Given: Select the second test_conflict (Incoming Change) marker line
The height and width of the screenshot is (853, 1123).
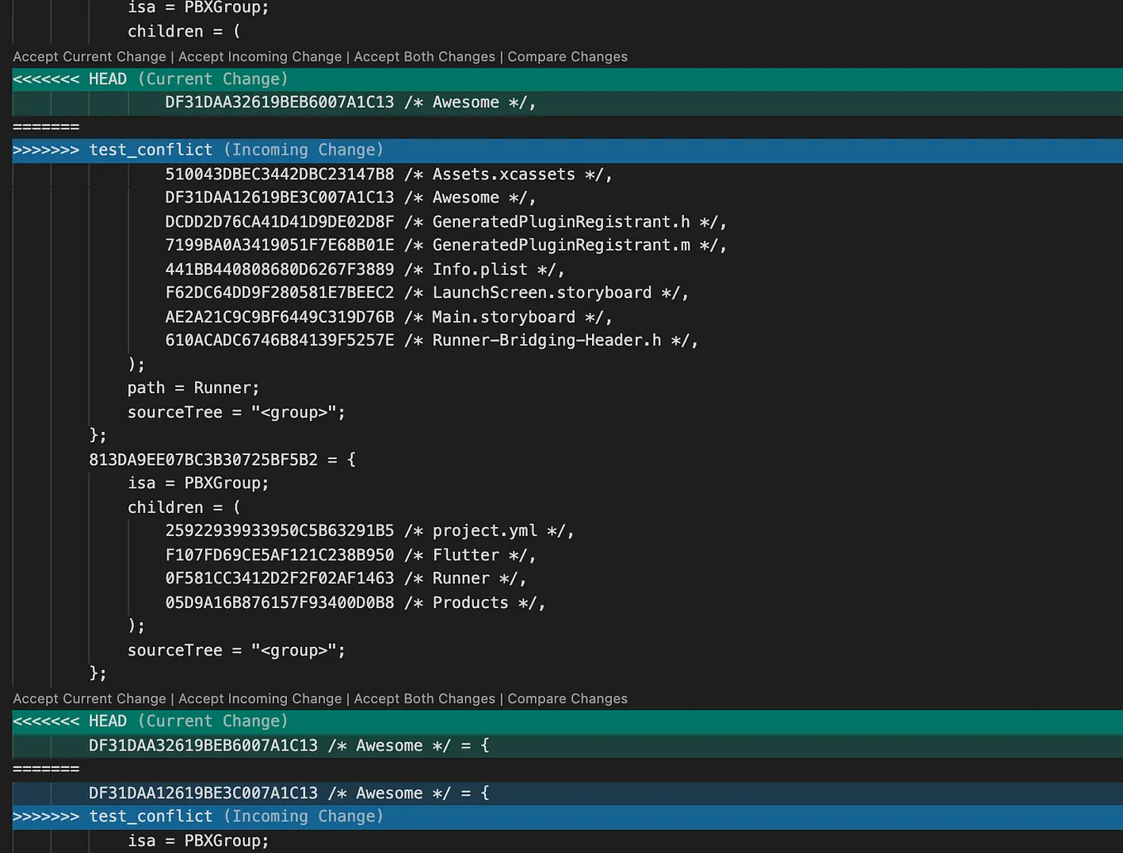Looking at the screenshot, I should 198,816.
